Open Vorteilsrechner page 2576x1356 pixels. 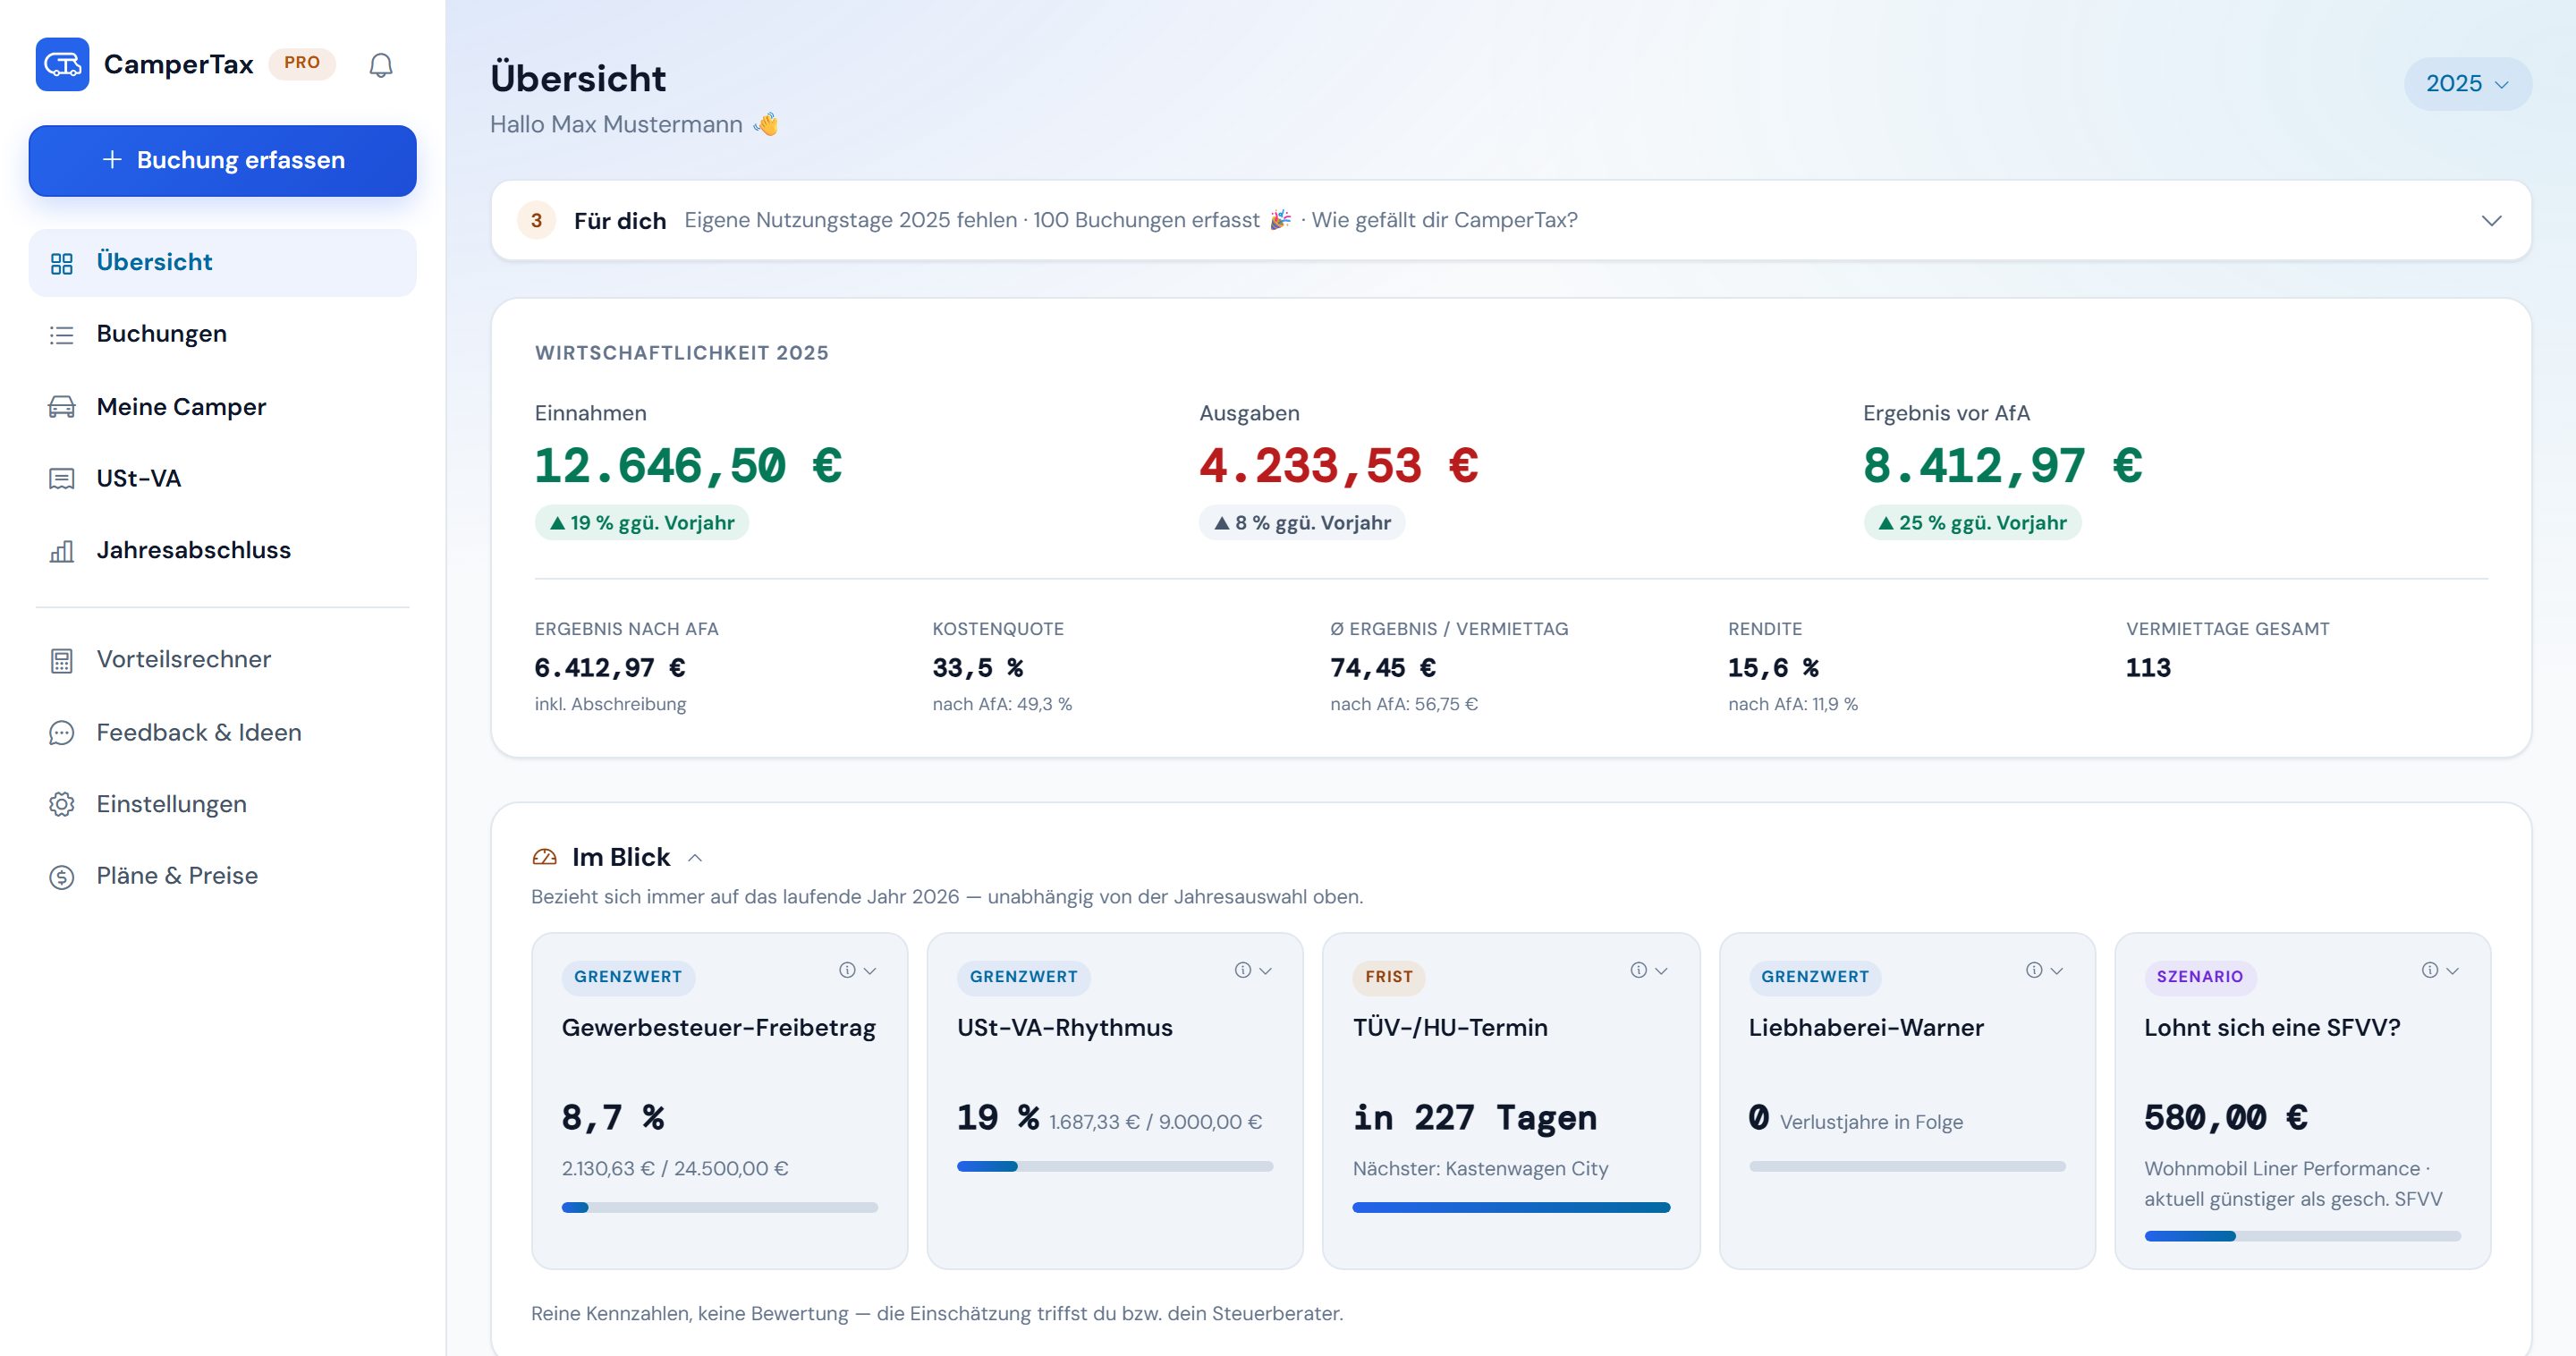[222, 660]
